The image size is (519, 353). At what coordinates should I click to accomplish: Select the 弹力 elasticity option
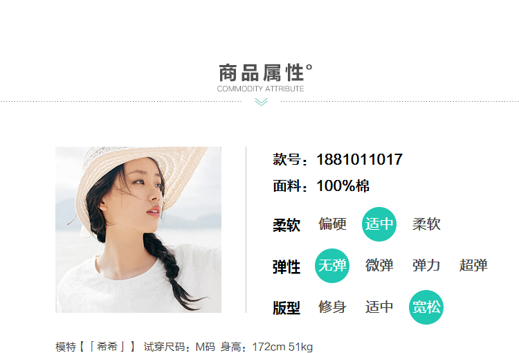[426, 266]
